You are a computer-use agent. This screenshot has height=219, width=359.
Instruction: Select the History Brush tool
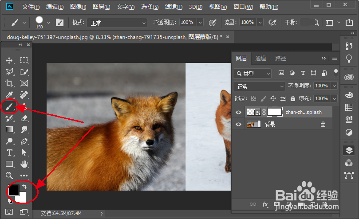9,118
